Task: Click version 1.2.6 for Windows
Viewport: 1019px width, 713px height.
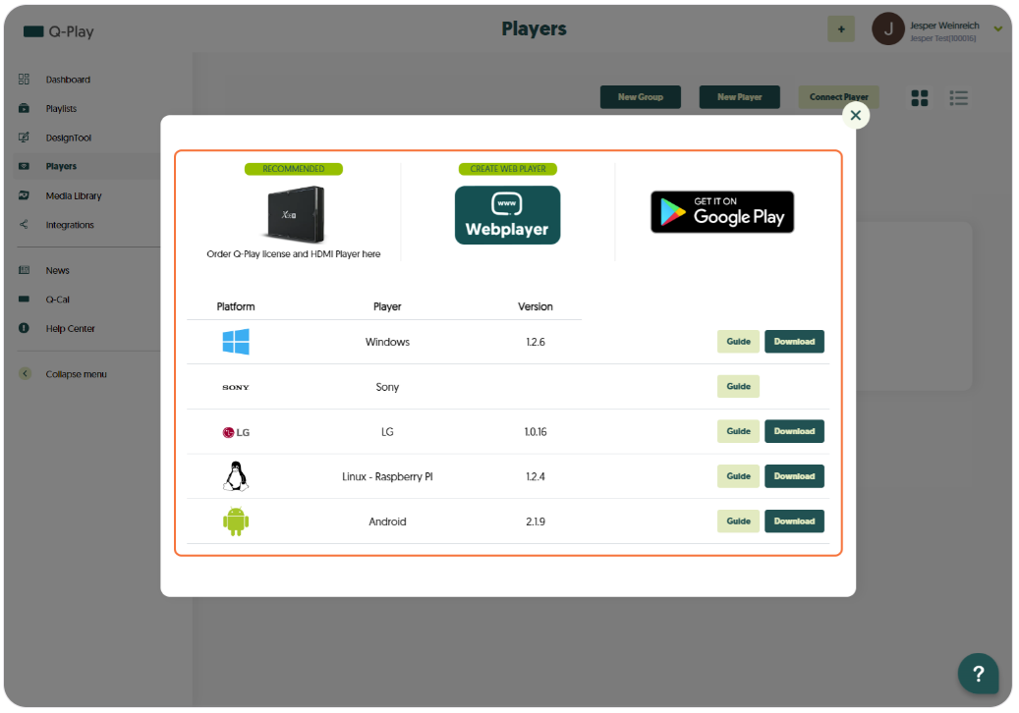Action: point(536,342)
